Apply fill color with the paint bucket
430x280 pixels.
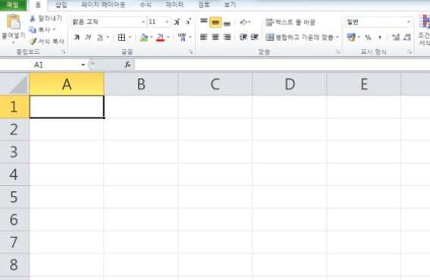click(143, 37)
